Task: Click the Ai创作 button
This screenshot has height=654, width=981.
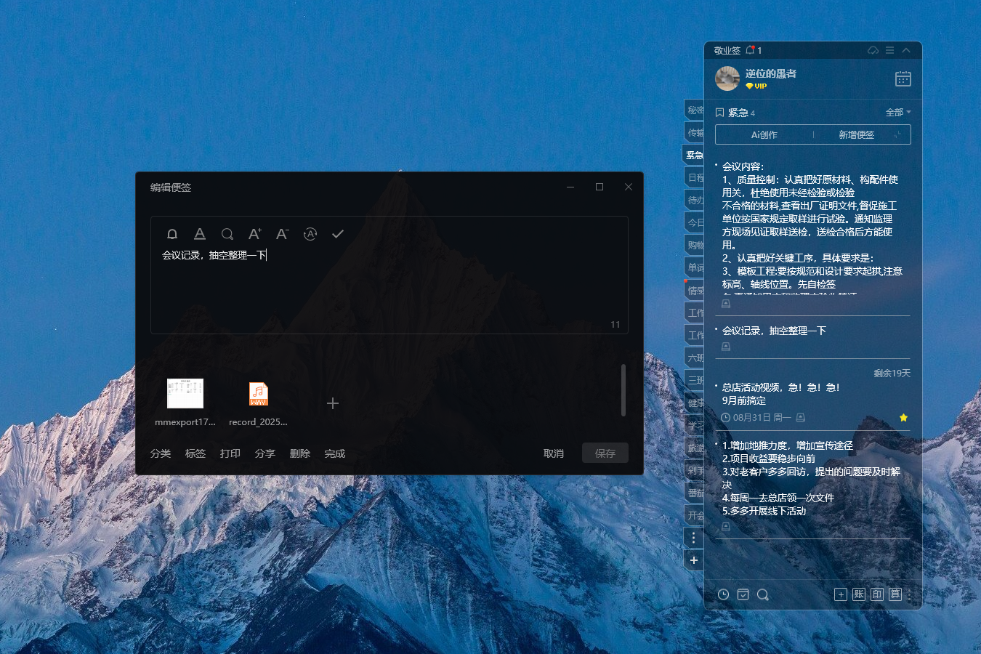Action: tap(764, 134)
